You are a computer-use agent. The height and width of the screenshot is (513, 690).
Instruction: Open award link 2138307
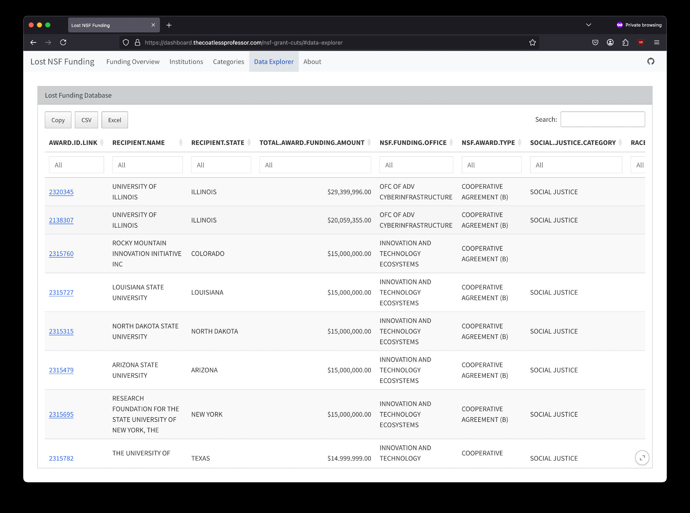tap(61, 220)
